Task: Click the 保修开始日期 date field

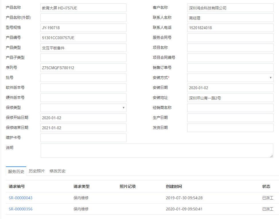Action: (83, 118)
